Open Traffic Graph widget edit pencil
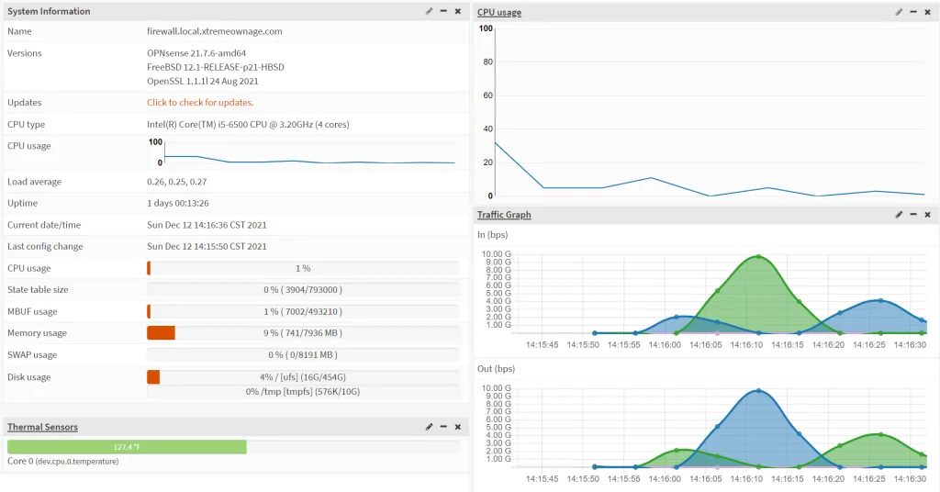The image size is (940, 492). click(x=899, y=215)
